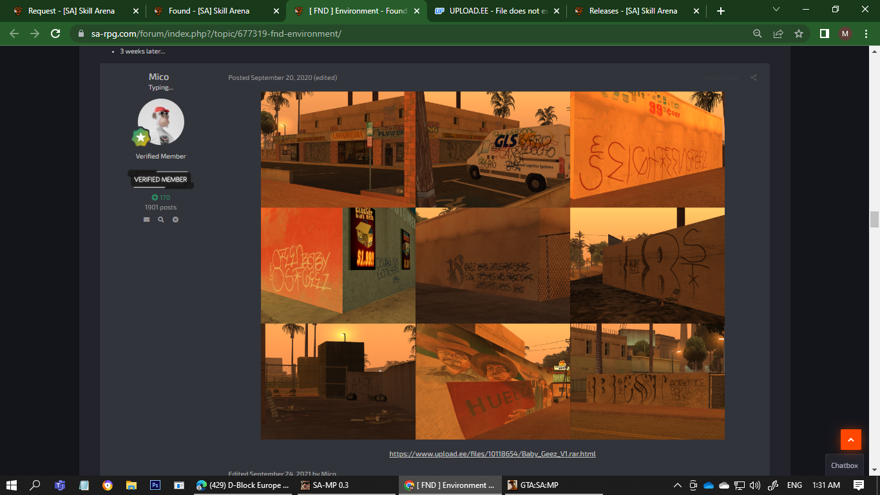Click the green 170 reputation count
The width and height of the screenshot is (880, 495).
(161, 197)
